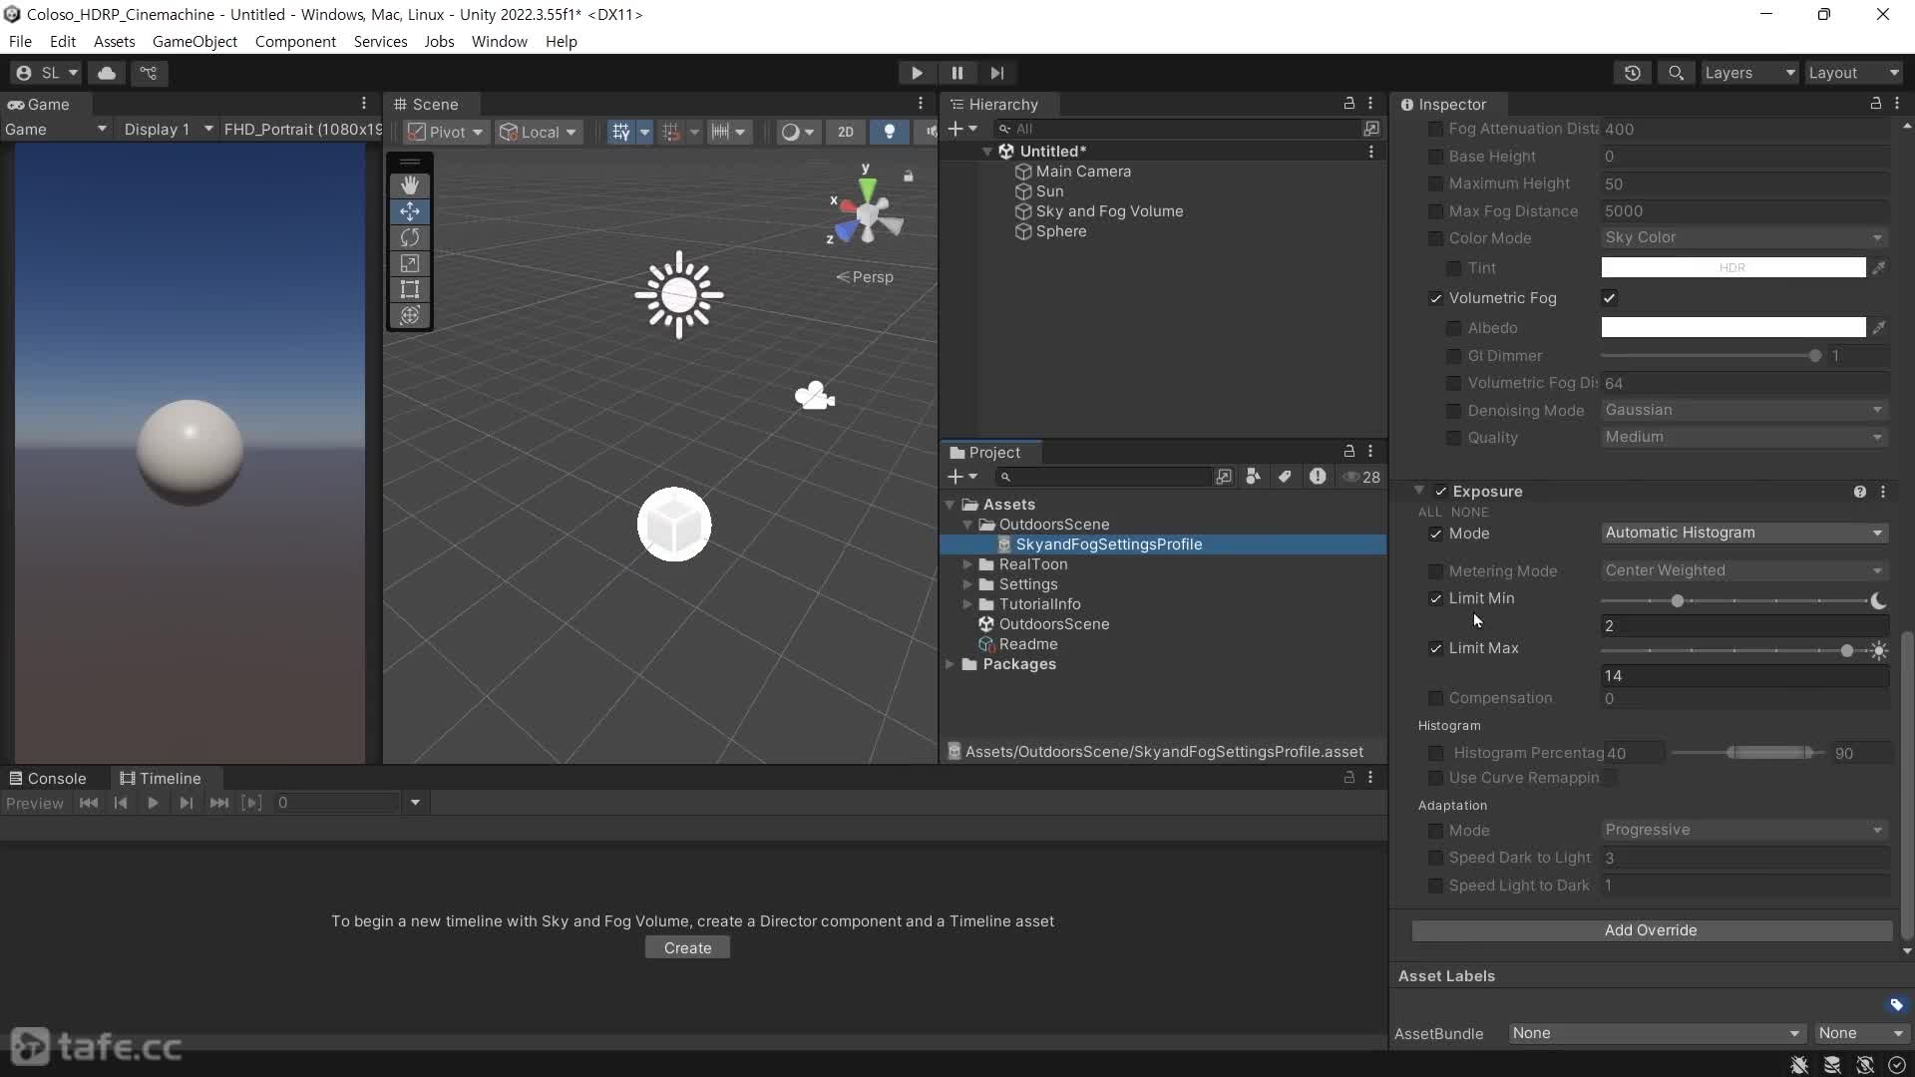The width and height of the screenshot is (1915, 1077).
Task: Open the Layers dropdown
Action: [1748, 73]
